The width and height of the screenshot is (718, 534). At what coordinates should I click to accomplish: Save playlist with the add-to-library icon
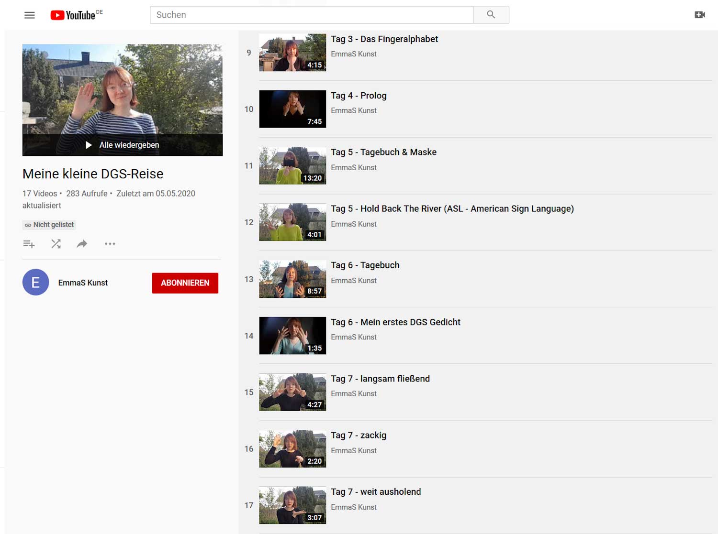[x=29, y=244]
